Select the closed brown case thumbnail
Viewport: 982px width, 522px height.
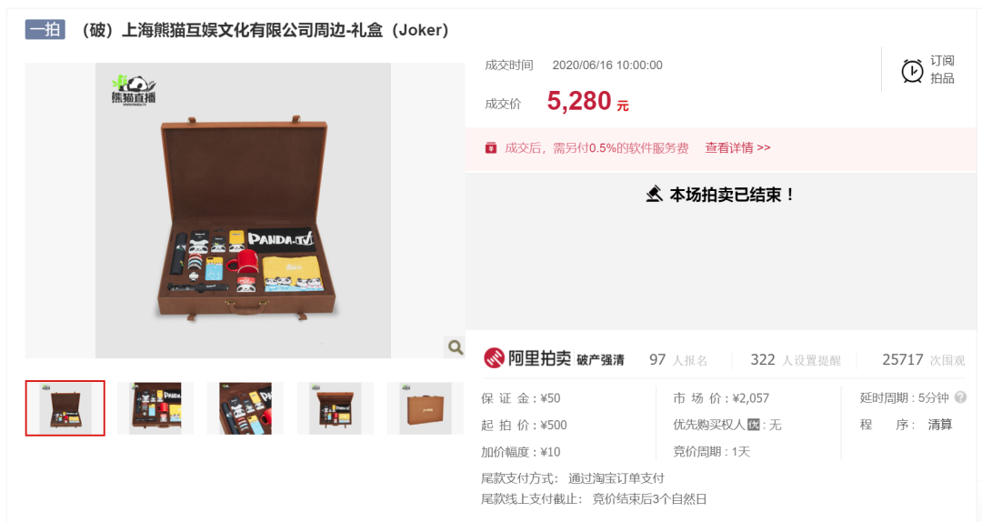(x=426, y=408)
